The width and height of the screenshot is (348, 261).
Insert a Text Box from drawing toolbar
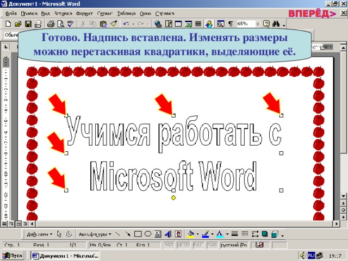point(158,234)
